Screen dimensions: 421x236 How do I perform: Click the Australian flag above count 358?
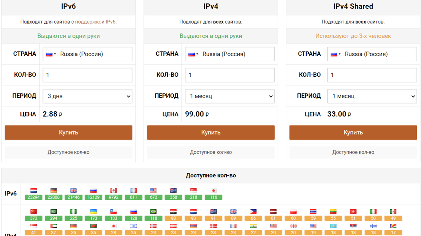173,191
